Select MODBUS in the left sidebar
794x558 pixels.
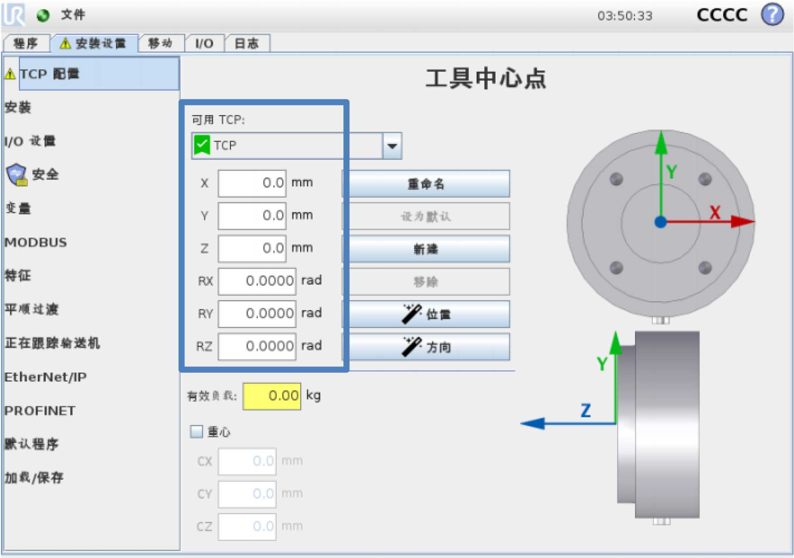pos(36,242)
